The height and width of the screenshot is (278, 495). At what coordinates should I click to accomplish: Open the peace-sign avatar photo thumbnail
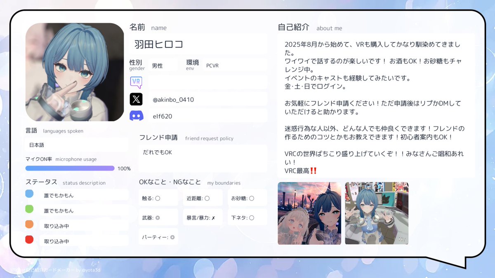377,213
